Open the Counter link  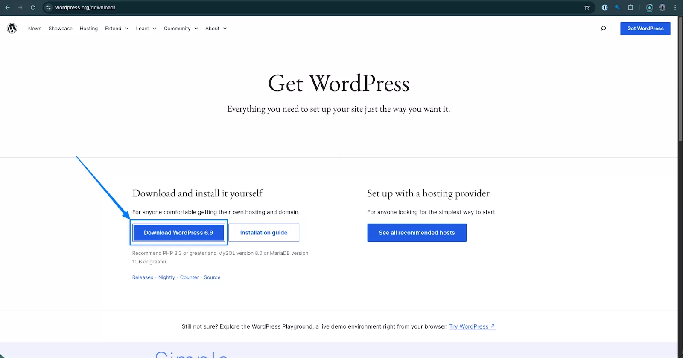[190, 277]
